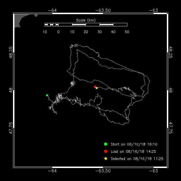Click the 'Scale (km)' title
This screenshot has width=181, height=181.
click(x=86, y=20)
